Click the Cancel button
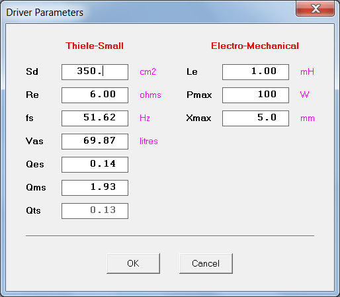The height and width of the screenshot is (297, 340). pos(206,263)
